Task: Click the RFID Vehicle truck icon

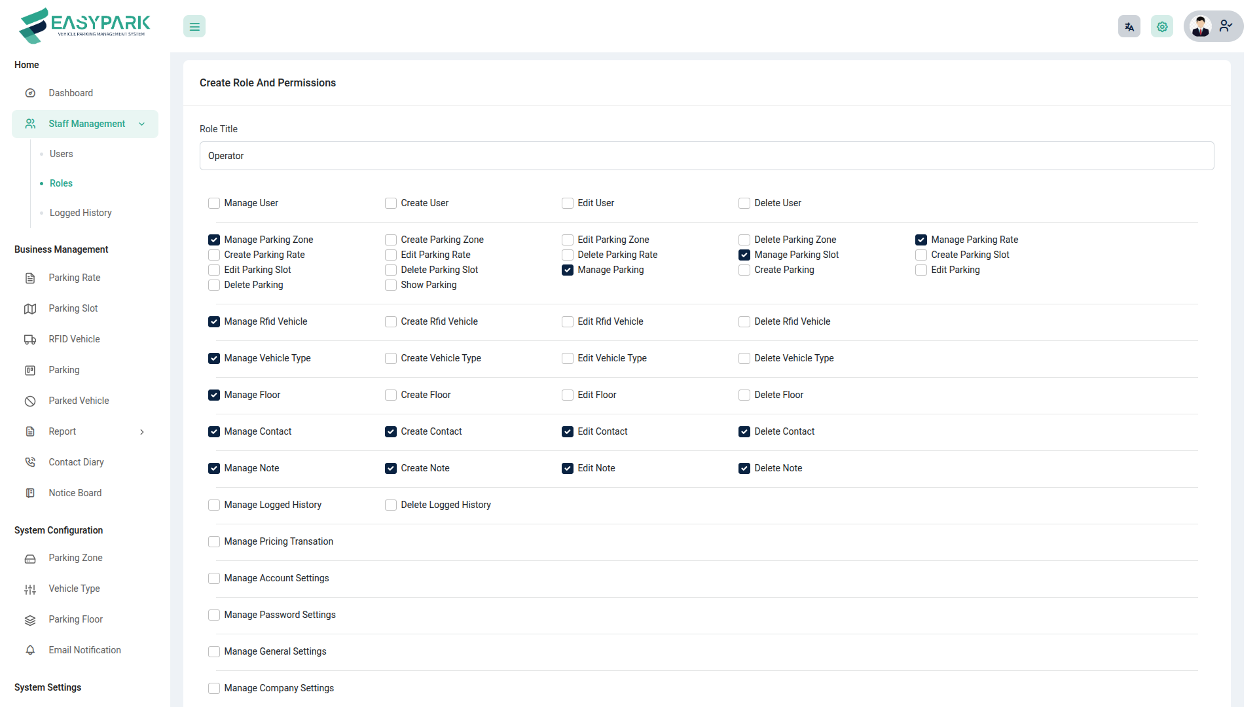Action: click(30, 340)
